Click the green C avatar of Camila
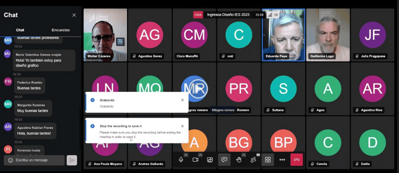Image resolution: width=399 pixels, height=173 pixels. click(x=328, y=142)
